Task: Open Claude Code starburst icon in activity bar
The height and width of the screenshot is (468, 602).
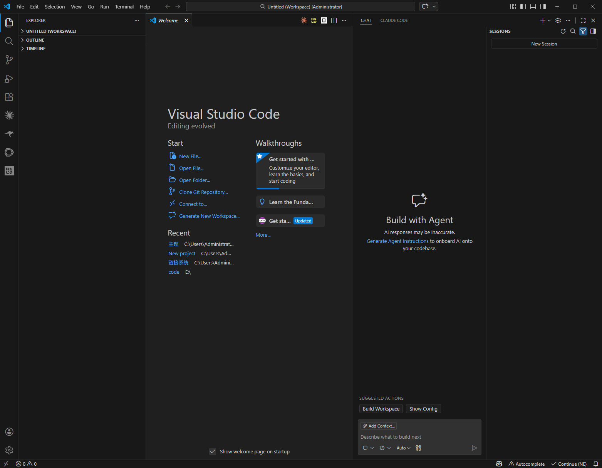Action: click(x=9, y=115)
